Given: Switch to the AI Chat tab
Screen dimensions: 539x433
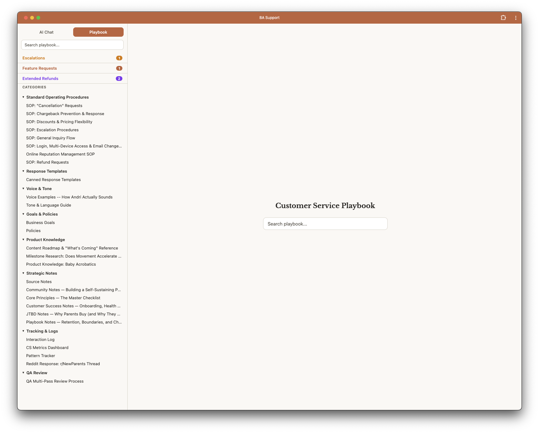Looking at the screenshot, I should (46, 32).
